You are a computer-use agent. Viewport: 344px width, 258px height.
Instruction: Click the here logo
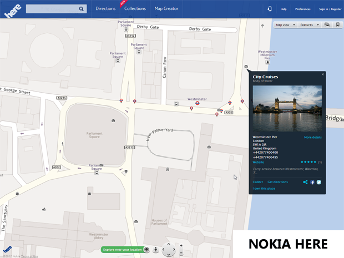click(x=12, y=11)
